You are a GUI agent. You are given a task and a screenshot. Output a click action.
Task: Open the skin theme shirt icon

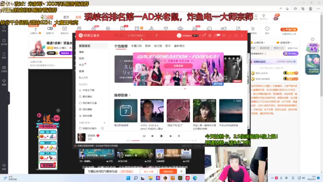pyautogui.click(x=204, y=36)
